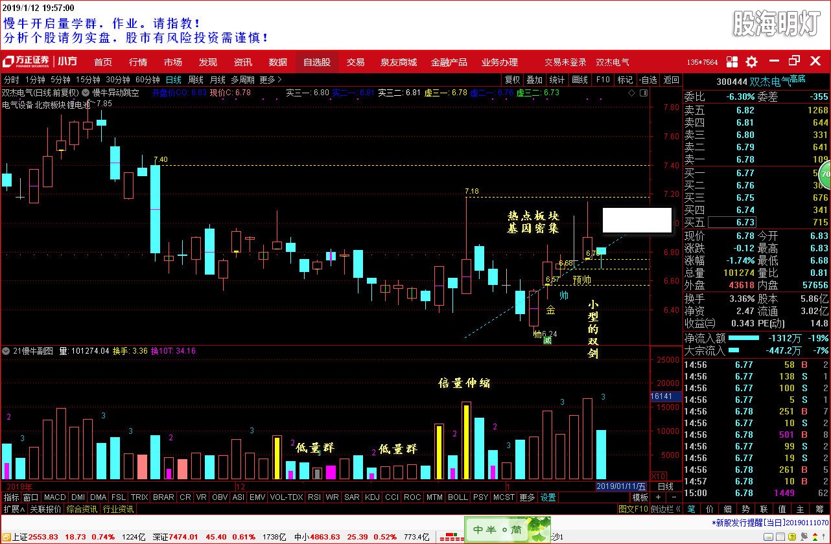Open the 行情 menu
This screenshot has width=831, height=544.
[x=138, y=62]
